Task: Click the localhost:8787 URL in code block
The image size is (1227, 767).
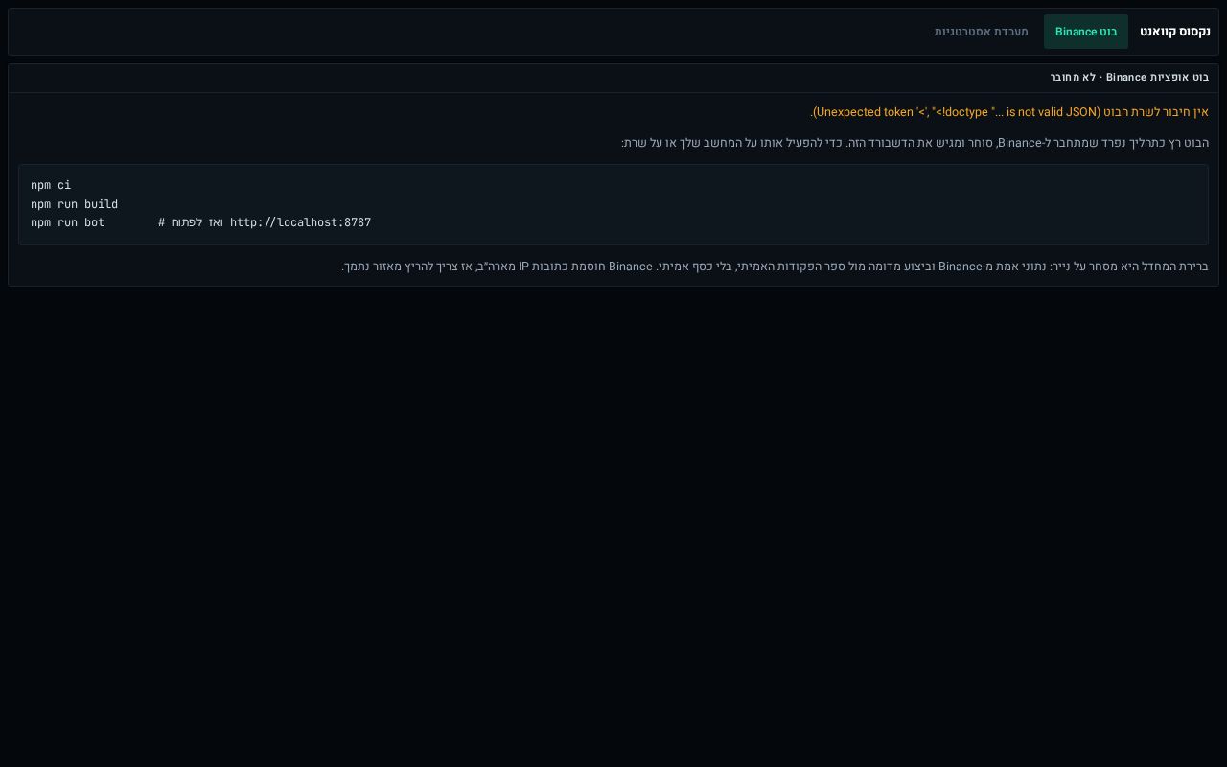Action: (x=300, y=222)
